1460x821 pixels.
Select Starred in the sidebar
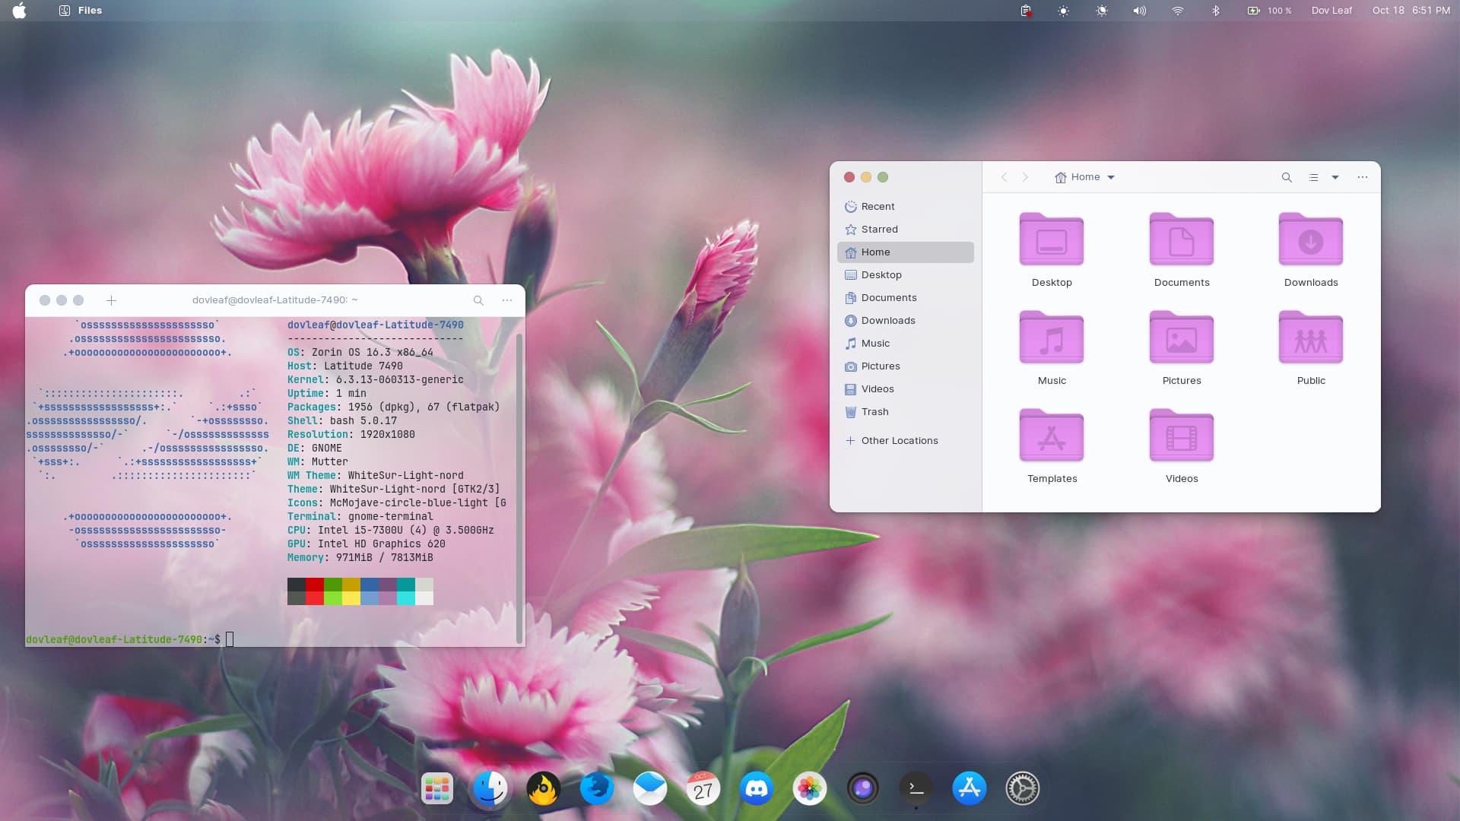click(879, 229)
